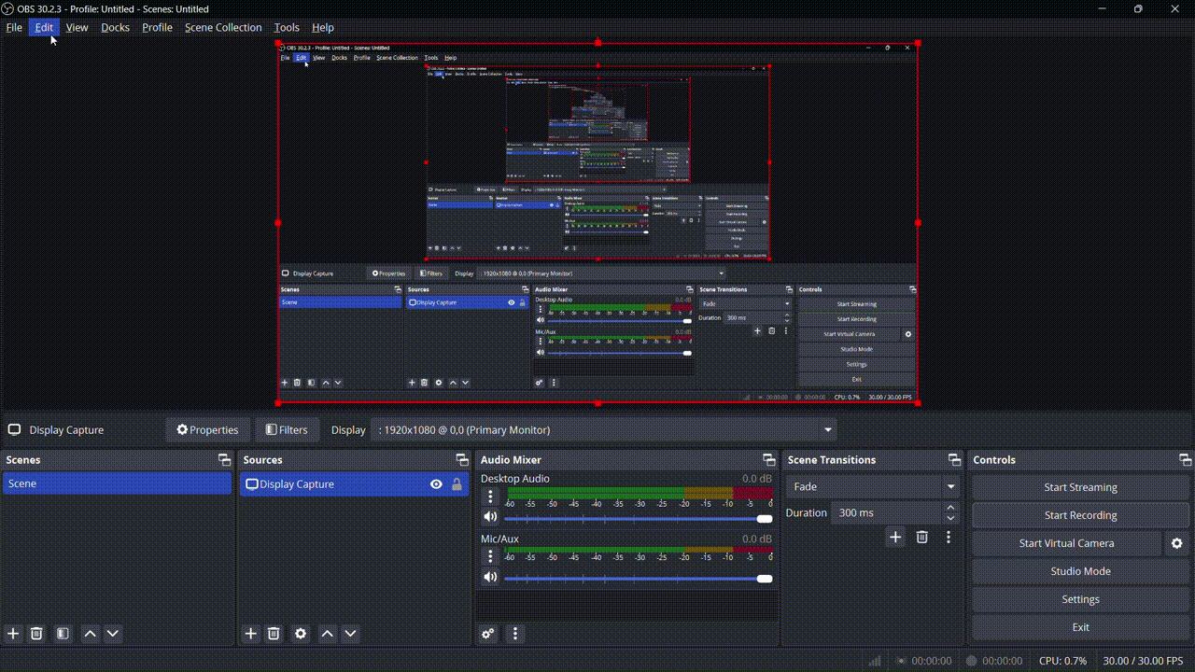Click Start Streaming button
Viewport: 1195px width, 672px height.
point(1080,487)
